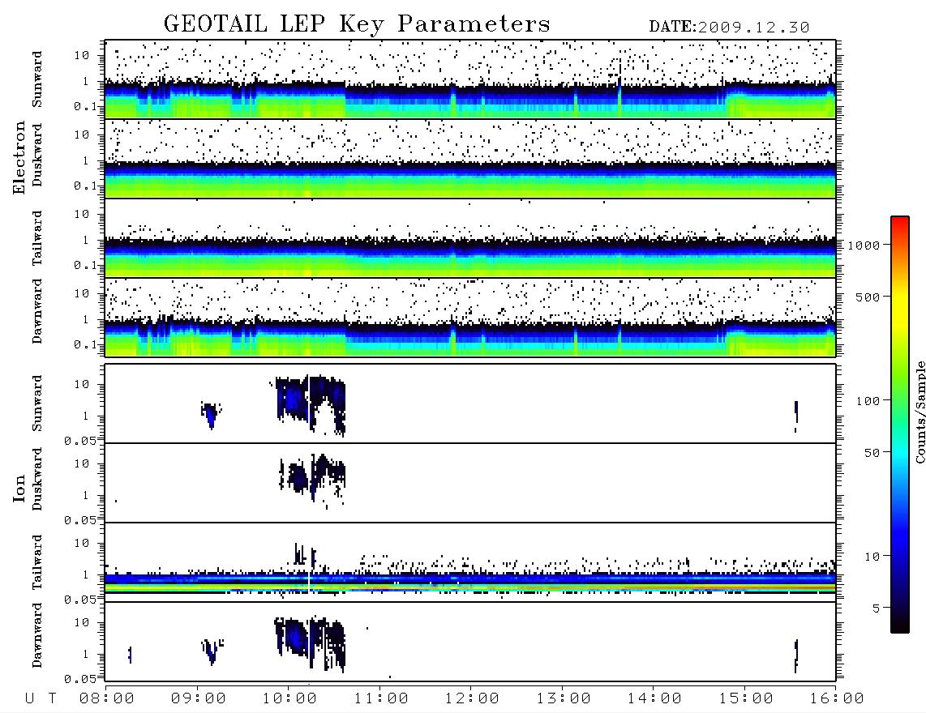
Task: Click inside the Electron Sunward spectrogram panel
Action: pyautogui.click(x=470, y=79)
